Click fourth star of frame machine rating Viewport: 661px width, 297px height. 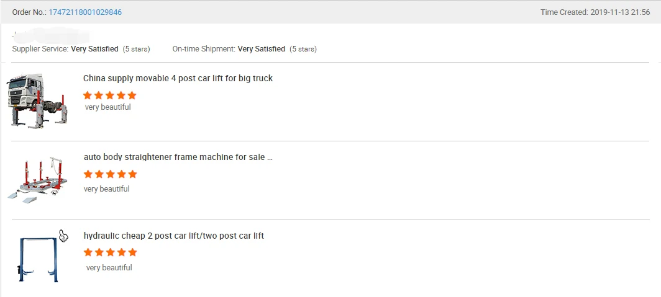click(121, 174)
